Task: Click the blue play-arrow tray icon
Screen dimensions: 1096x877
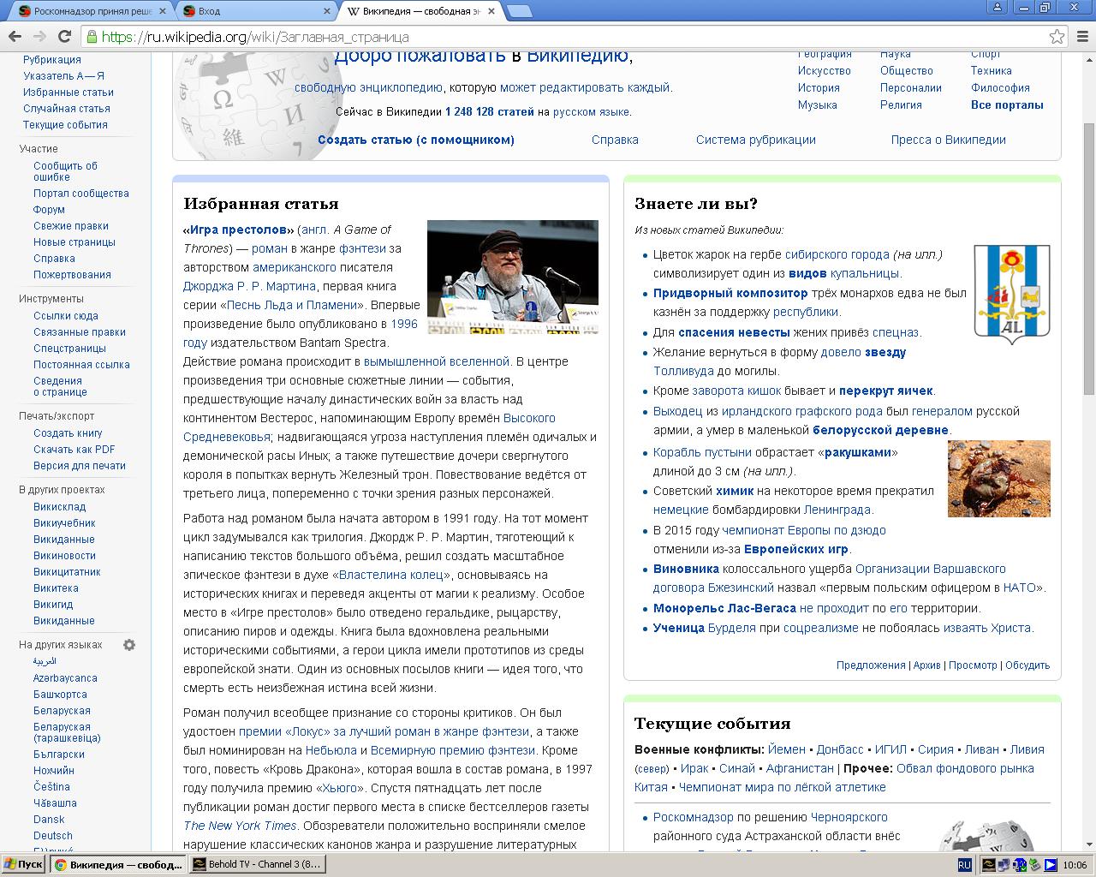Action: (1051, 865)
